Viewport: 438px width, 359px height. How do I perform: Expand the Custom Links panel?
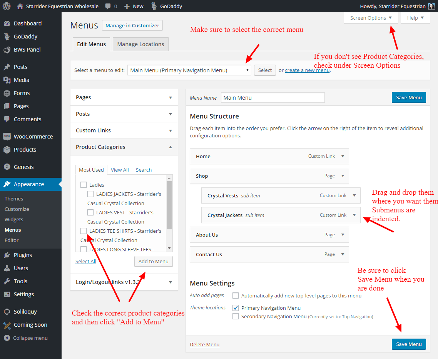[x=123, y=130]
